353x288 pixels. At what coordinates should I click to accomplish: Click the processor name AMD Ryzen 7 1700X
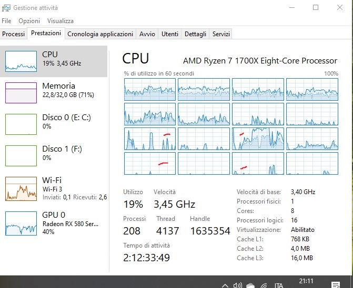(x=260, y=61)
